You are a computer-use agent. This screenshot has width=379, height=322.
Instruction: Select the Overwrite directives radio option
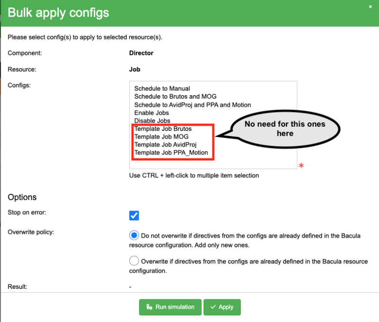point(134,261)
